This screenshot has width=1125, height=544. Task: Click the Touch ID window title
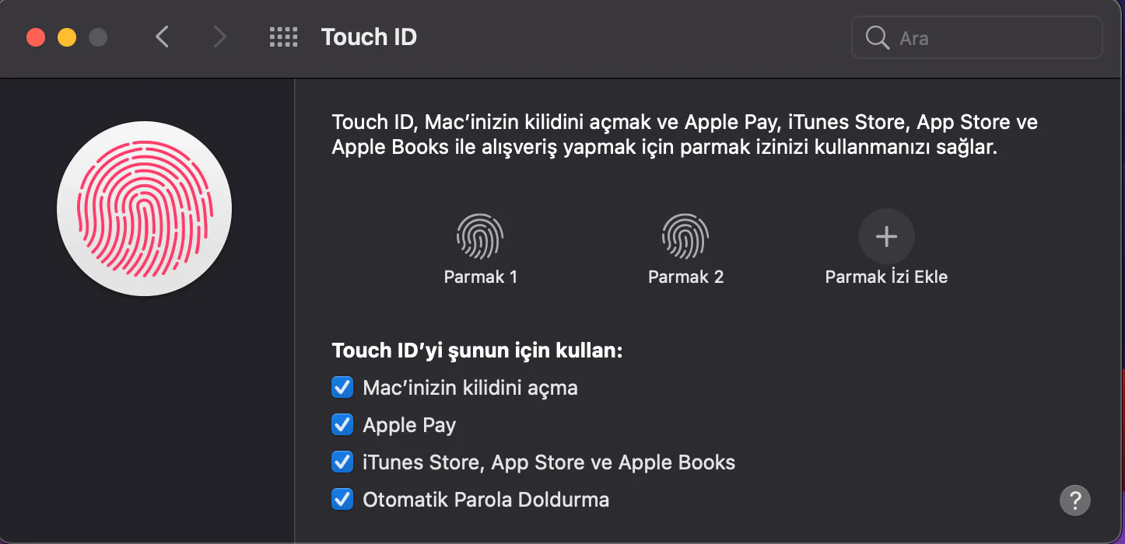point(369,37)
